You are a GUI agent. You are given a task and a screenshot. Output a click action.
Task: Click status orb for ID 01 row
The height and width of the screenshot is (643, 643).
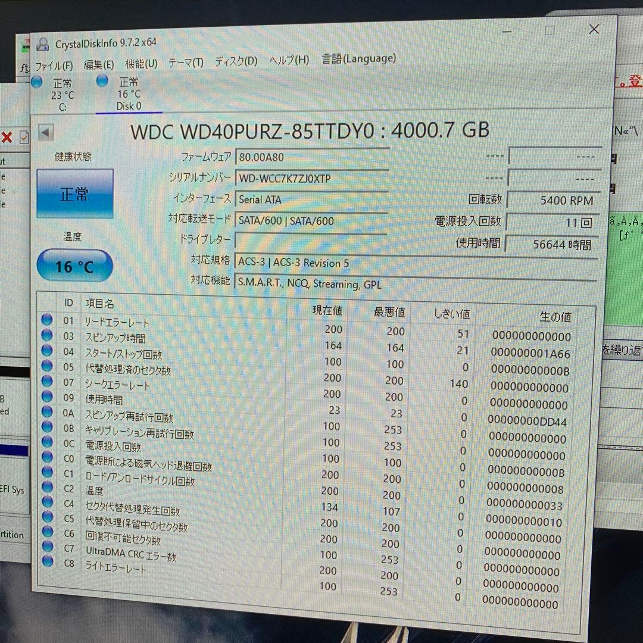(47, 320)
